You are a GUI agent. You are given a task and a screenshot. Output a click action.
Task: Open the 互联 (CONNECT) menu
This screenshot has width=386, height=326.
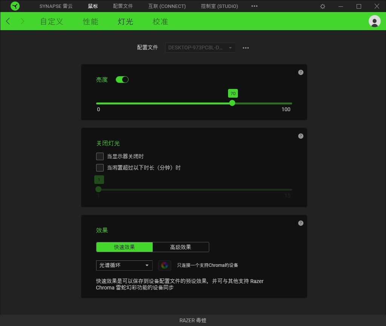[167, 6]
